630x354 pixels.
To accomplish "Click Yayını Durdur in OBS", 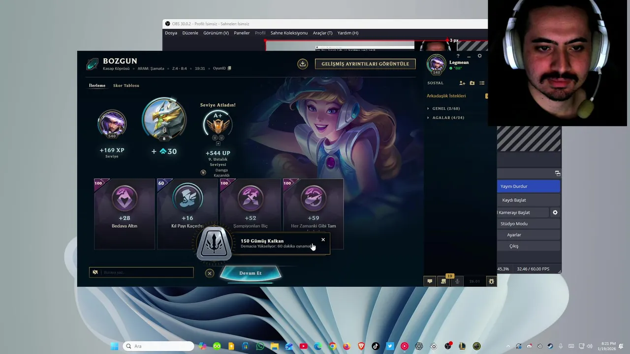I will [529, 186].
